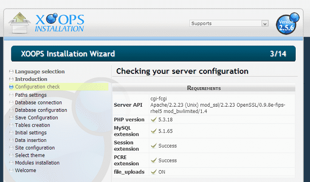310x182 pixels.
Task: Click the checkmark icon next to PHP version
Action: point(154,120)
